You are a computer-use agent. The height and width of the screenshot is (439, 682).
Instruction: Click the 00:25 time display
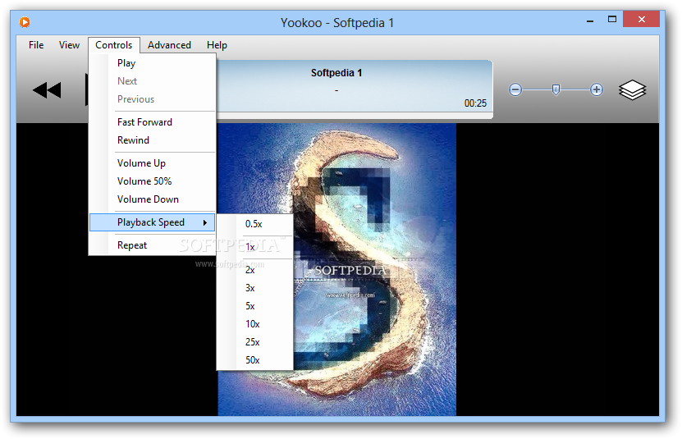tap(475, 103)
